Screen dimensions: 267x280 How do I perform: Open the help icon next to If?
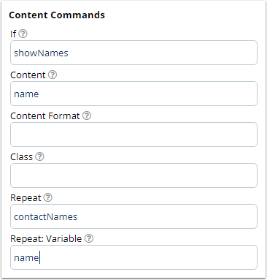click(23, 34)
